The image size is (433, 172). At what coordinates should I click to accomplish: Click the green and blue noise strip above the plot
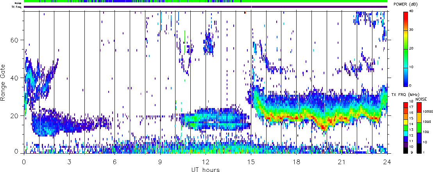tap(206, 1)
